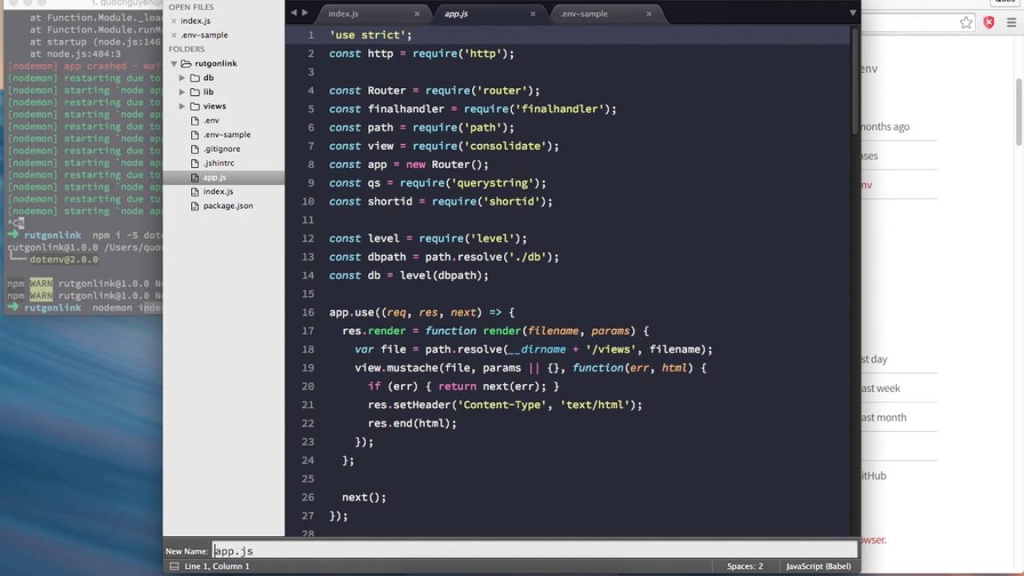This screenshot has height=576, width=1024.
Task: Expand the db folder
Action: [182, 78]
